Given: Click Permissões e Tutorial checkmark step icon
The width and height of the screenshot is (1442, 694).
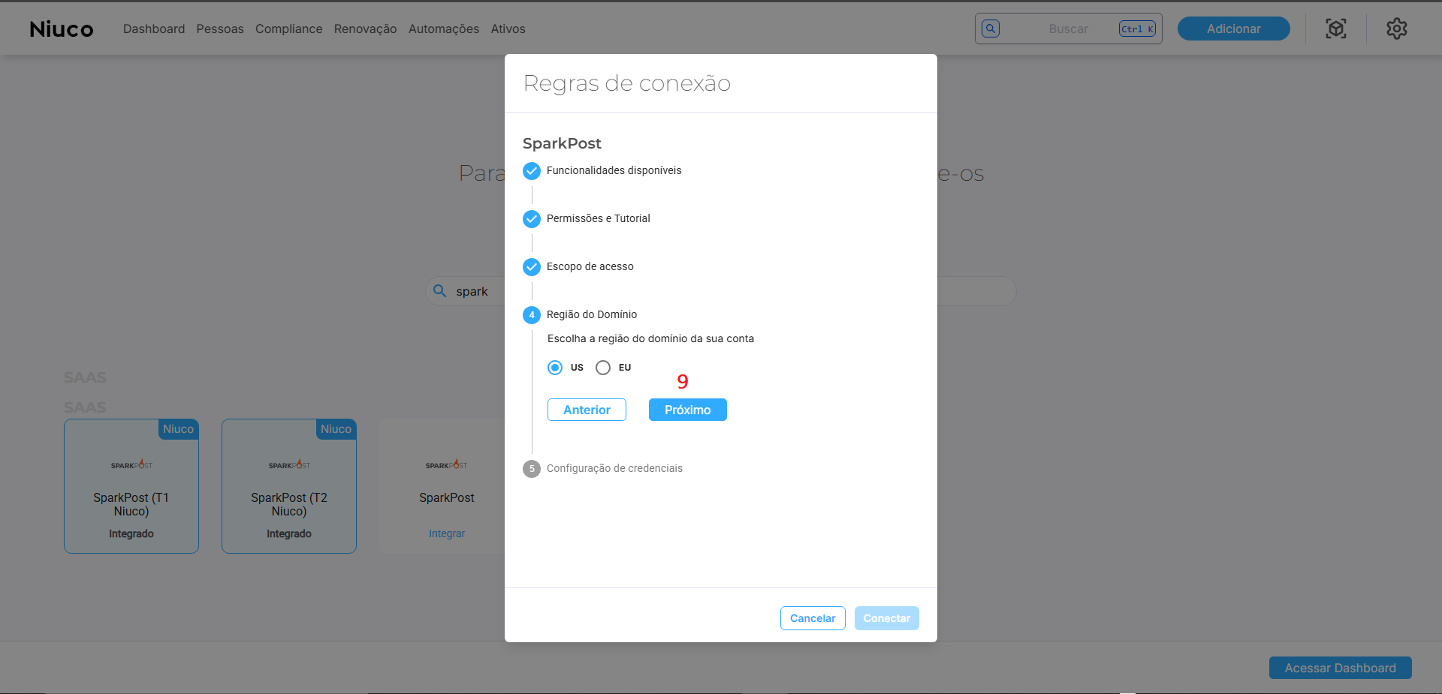Looking at the screenshot, I should click(532, 219).
